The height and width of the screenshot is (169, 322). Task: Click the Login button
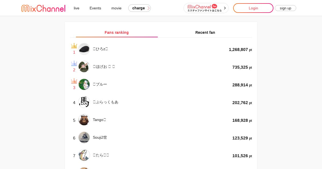pyautogui.click(x=253, y=8)
